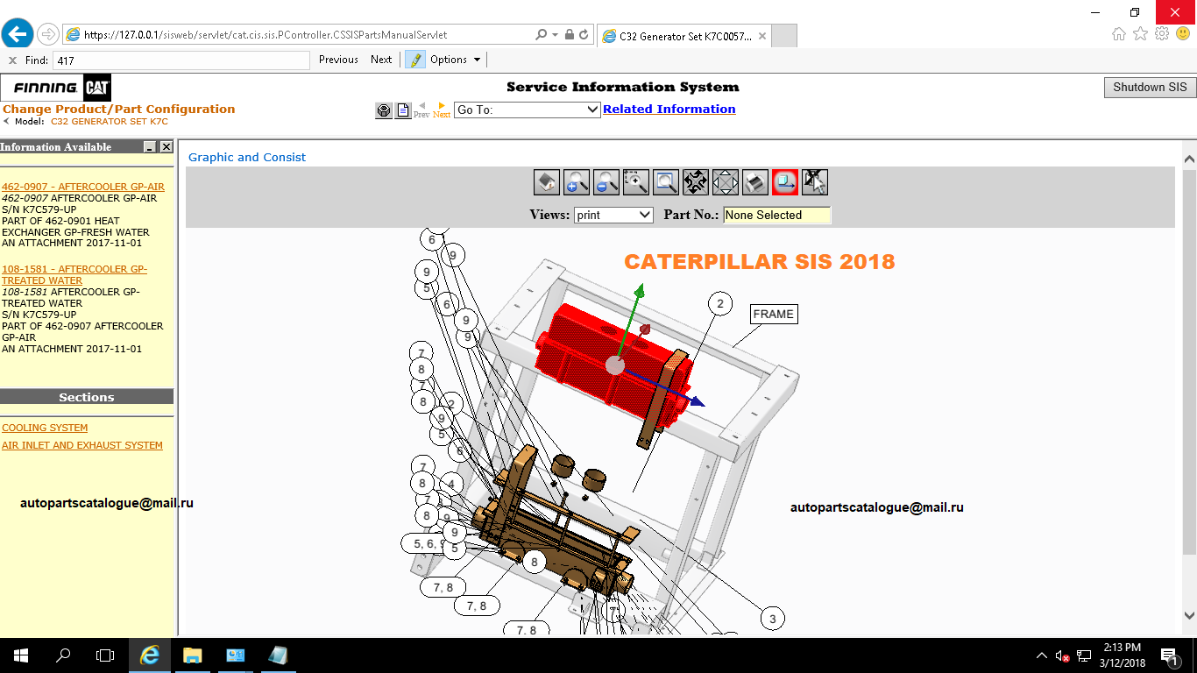Click the Graphic and Consist heading
This screenshot has height=673, width=1197.
click(247, 158)
